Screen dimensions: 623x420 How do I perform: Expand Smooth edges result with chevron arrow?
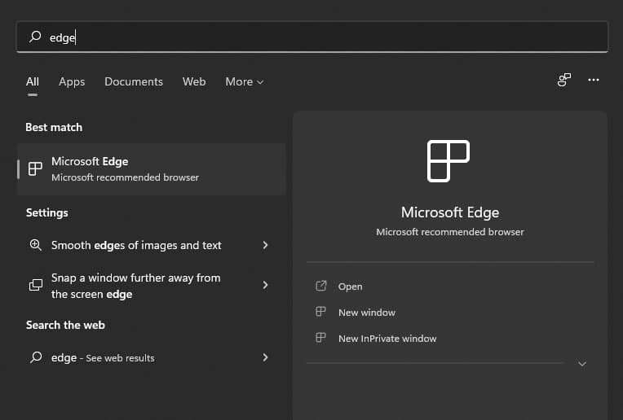coord(266,245)
